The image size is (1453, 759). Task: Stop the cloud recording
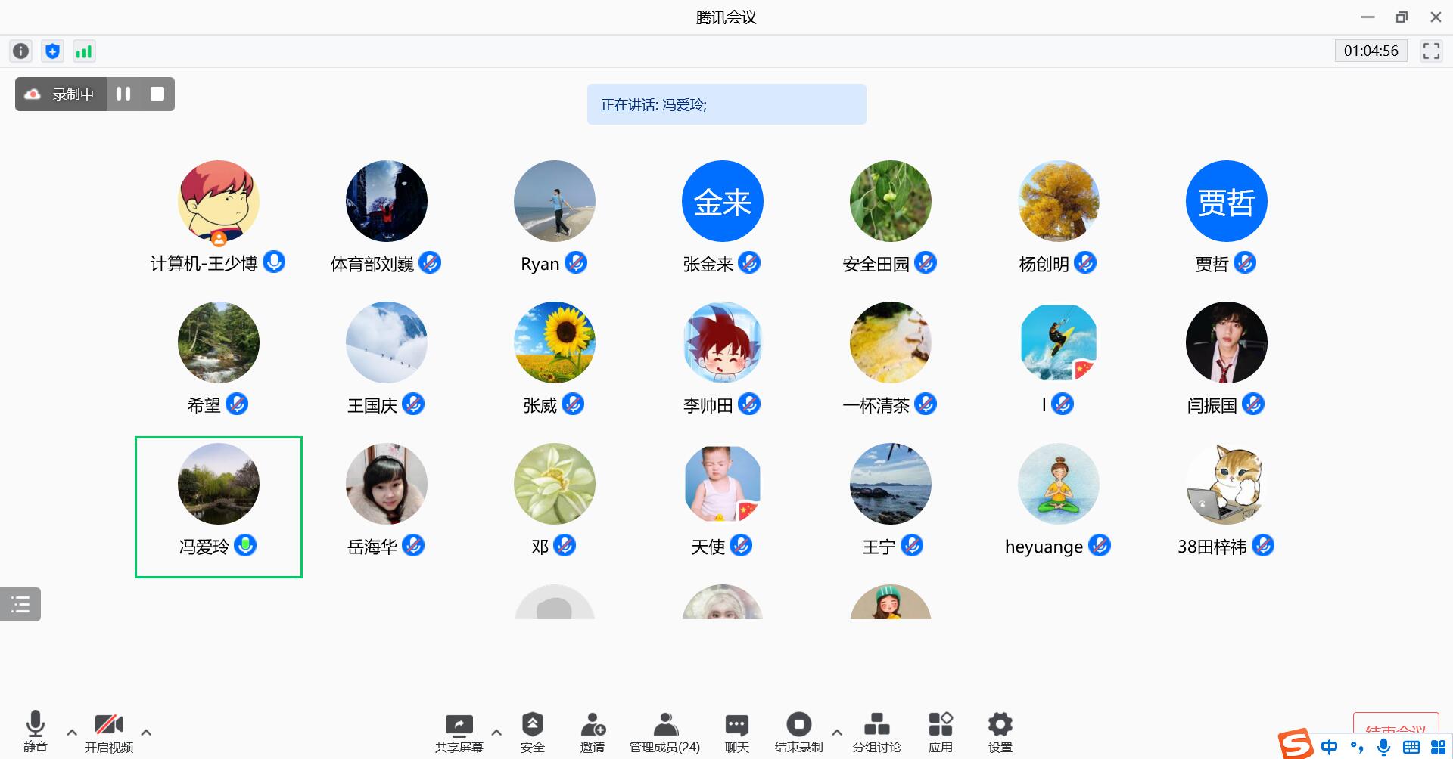pos(157,94)
